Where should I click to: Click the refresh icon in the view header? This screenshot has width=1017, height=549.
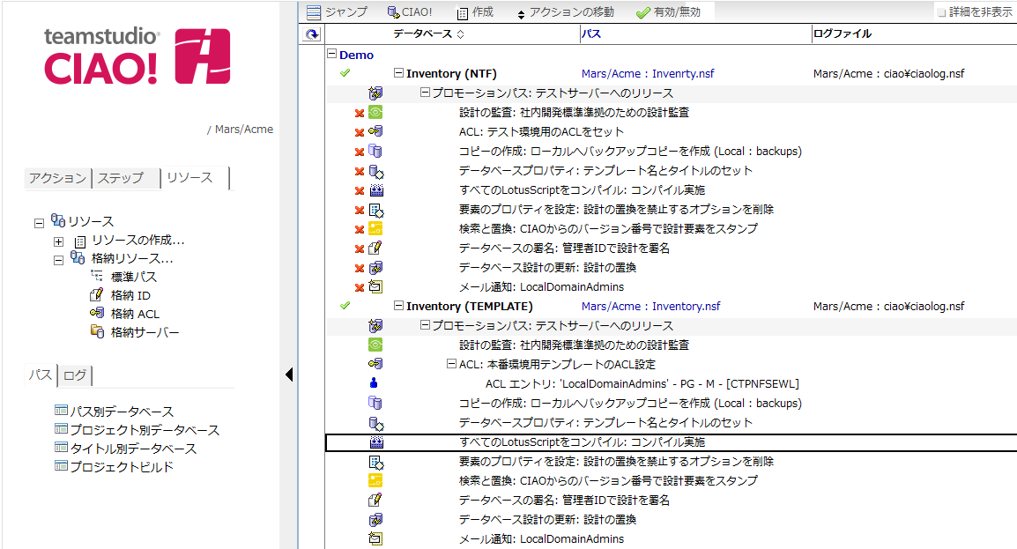[311, 34]
